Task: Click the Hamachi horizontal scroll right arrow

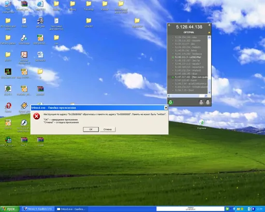Action: point(205,95)
